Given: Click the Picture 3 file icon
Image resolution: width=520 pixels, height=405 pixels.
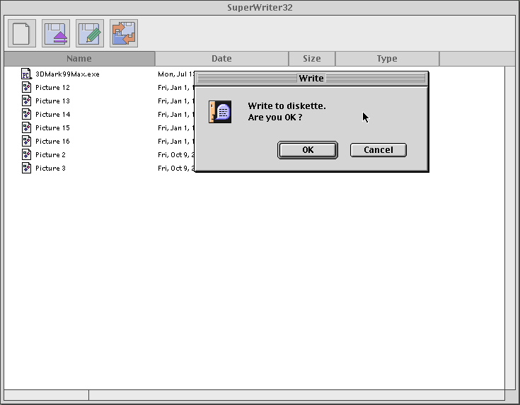Looking at the screenshot, I should coord(26,168).
